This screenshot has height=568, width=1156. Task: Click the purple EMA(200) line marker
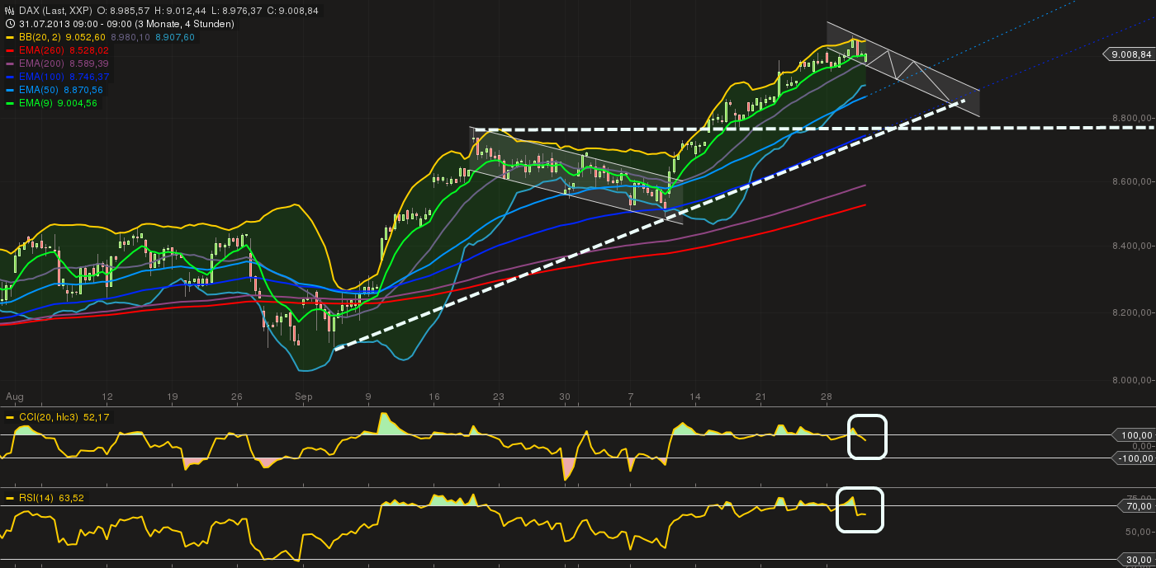pyautogui.click(x=9, y=63)
